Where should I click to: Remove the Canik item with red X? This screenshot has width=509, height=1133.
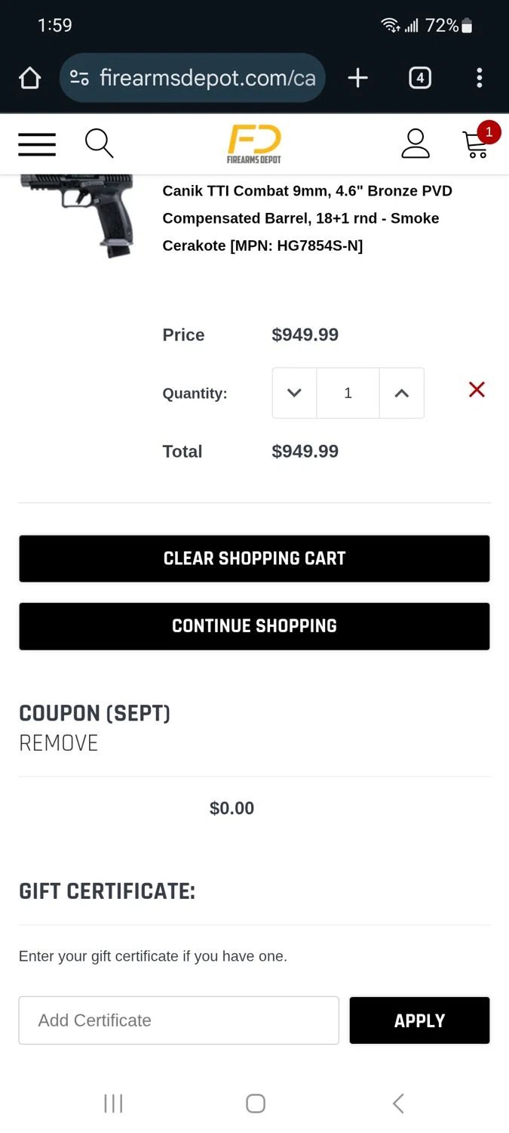tap(477, 390)
